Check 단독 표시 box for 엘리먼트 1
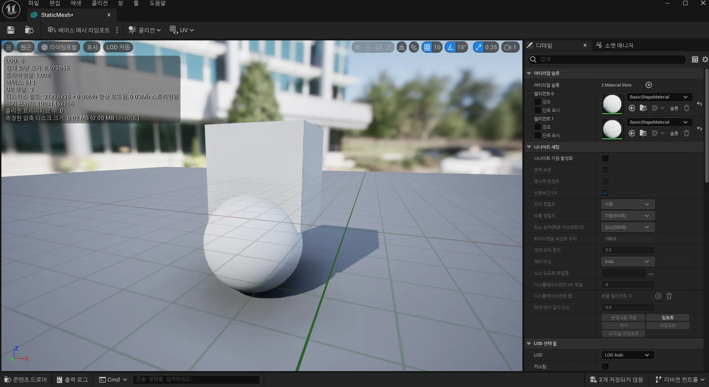709x387 pixels. pos(537,135)
